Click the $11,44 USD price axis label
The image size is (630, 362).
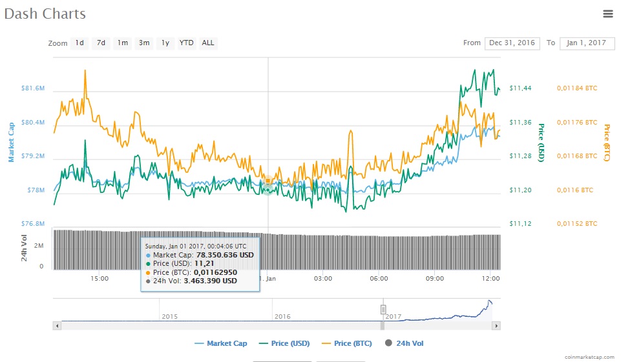pyautogui.click(x=520, y=88)
